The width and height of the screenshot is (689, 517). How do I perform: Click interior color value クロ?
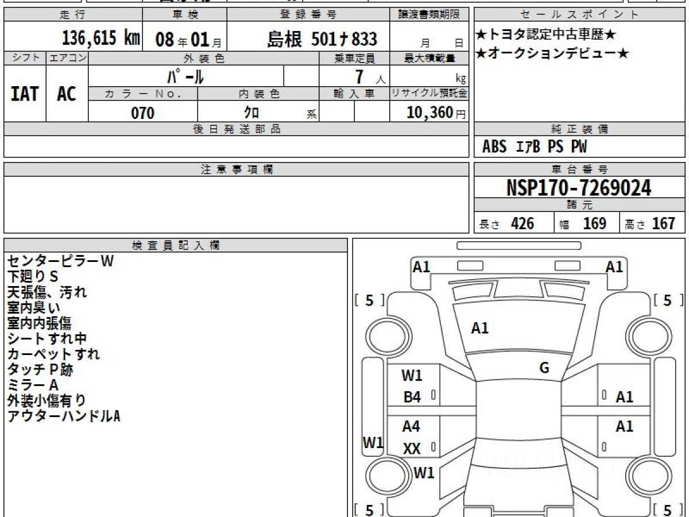[x=251, y=113]
